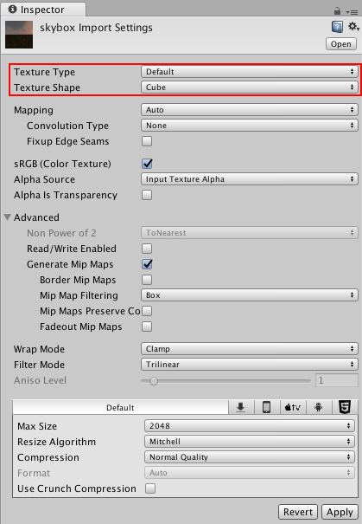Enable Fixup Edge Seams checkbox
Screen dimensions: 362x524
[x=147, y=141]
